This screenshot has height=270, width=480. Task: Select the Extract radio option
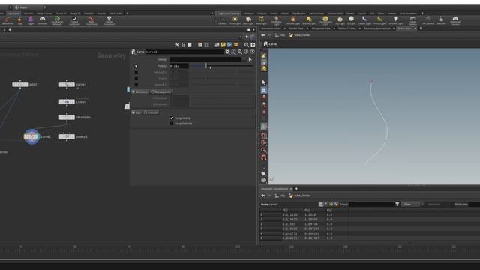pyautogui.click(x=151, y=112)
